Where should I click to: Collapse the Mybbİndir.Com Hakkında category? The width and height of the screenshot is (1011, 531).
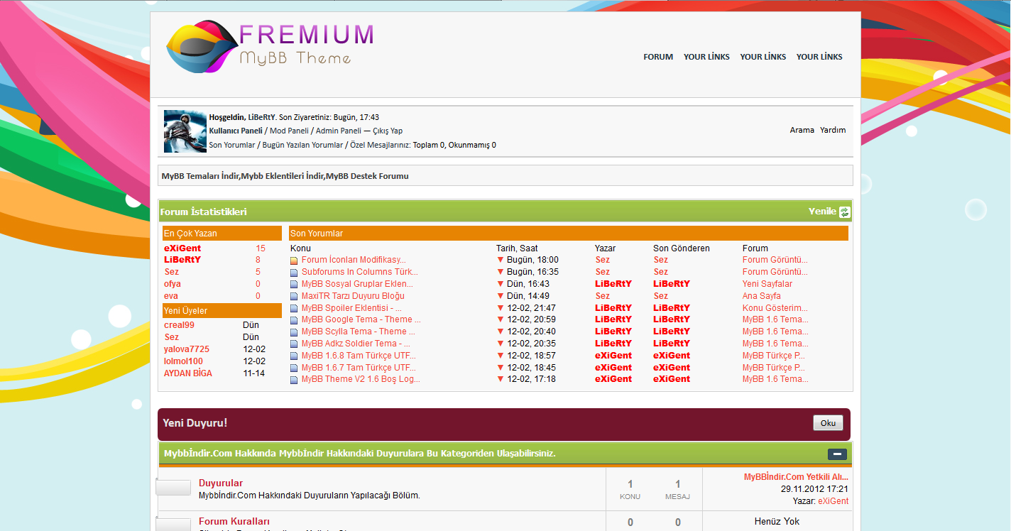pyautogui.click(x=837, y=454)
